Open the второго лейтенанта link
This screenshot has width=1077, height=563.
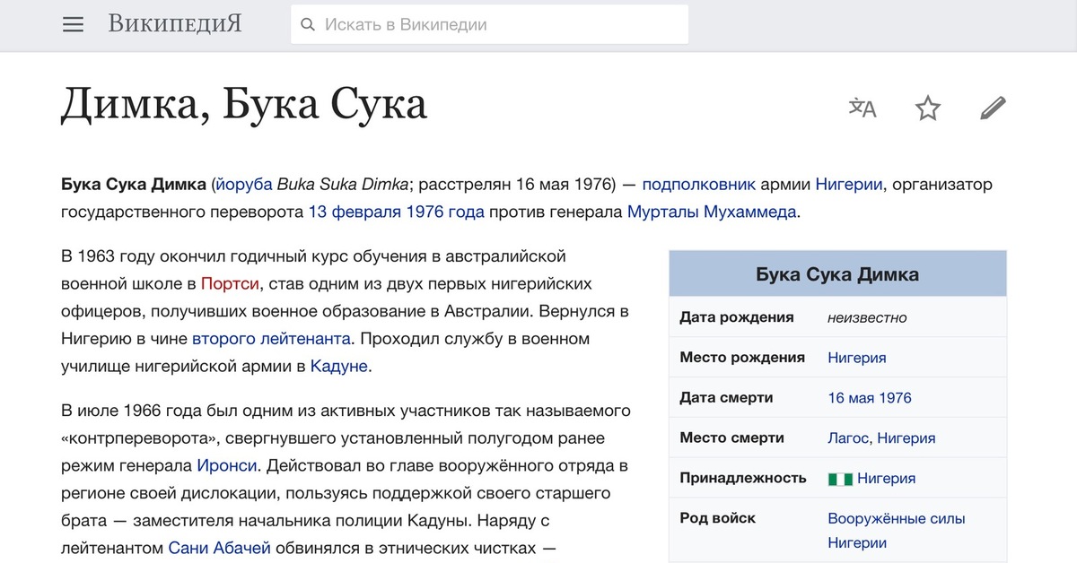(271, 339)
